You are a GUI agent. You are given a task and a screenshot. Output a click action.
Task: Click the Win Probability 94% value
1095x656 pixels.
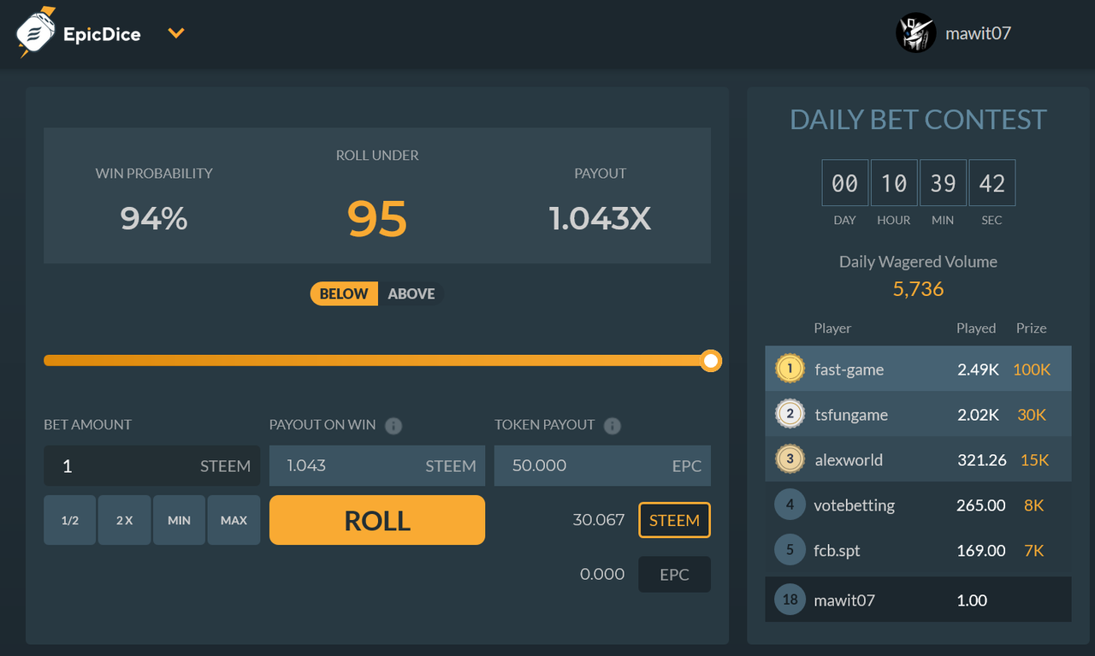154,219
